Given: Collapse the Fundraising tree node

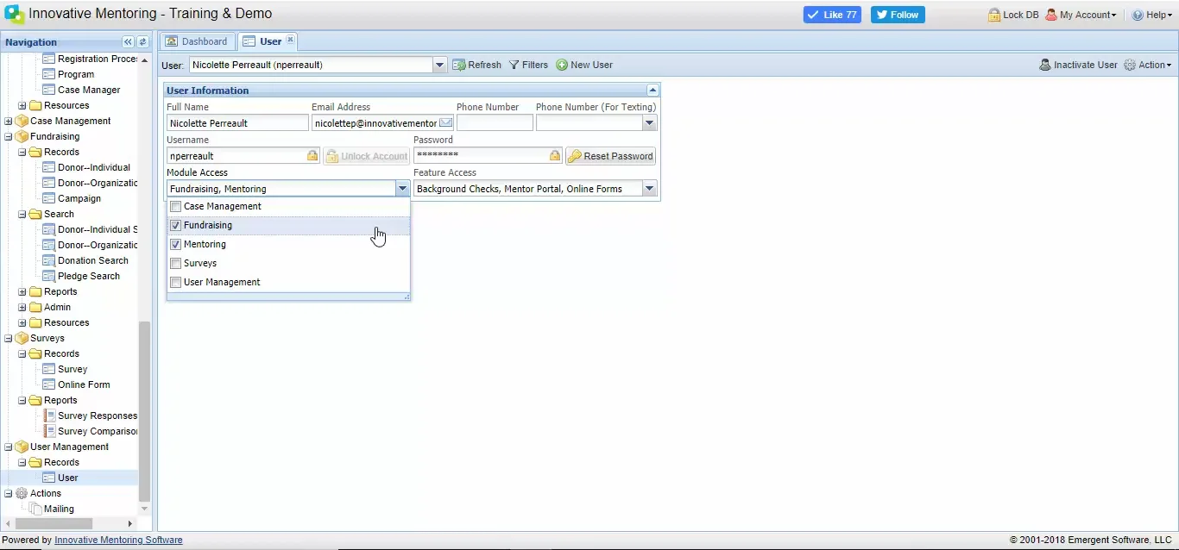Looking at the screenshot, I should 9,136.
